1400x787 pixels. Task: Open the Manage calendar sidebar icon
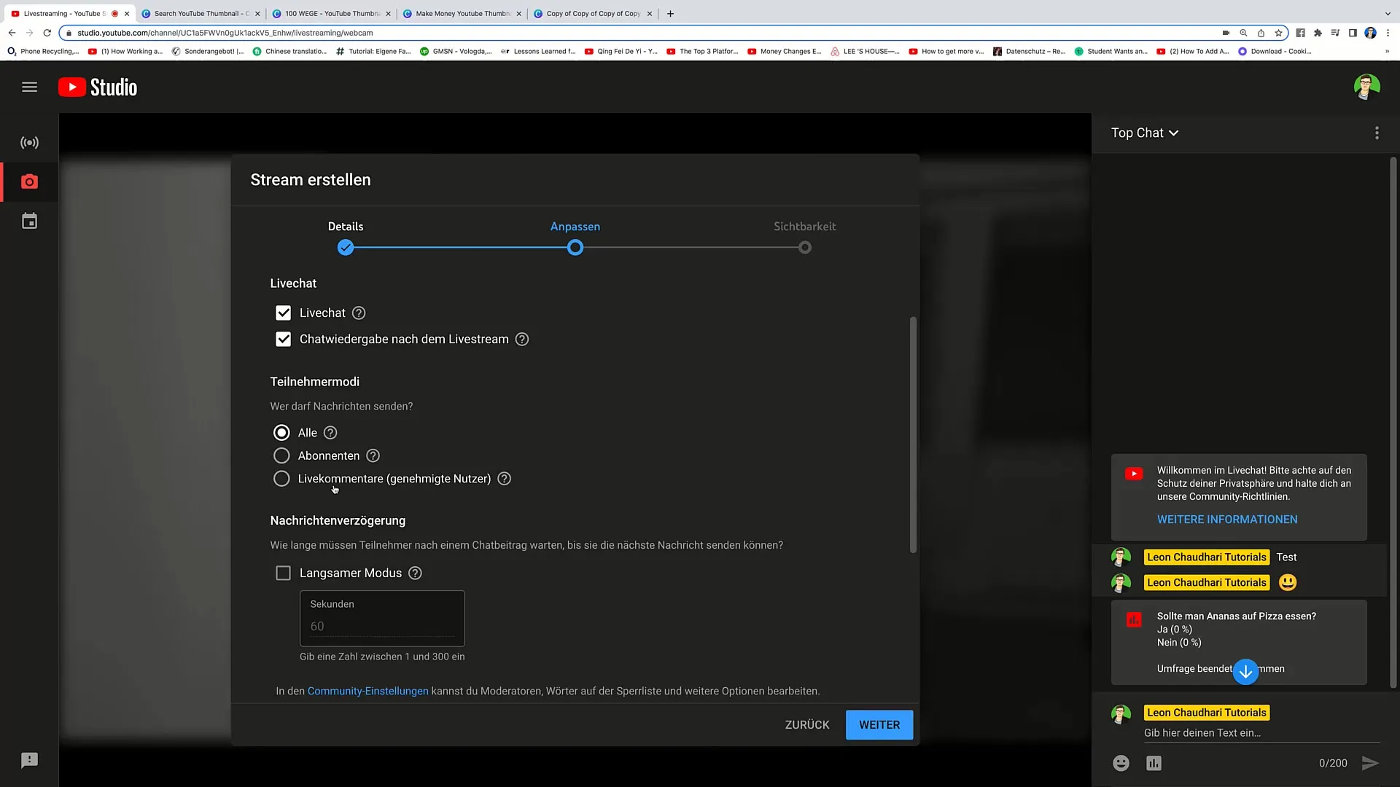(x=29, y=222)
